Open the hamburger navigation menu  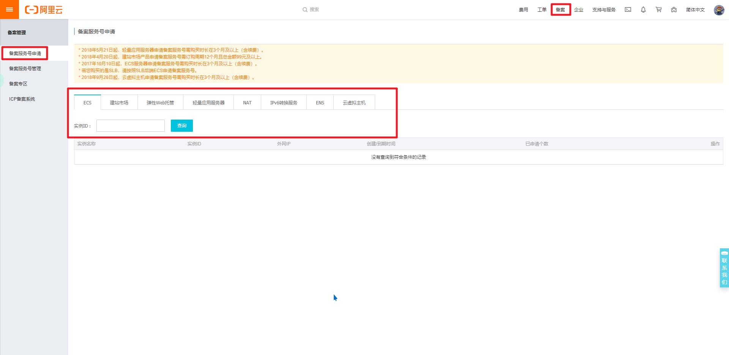pos(9,9)
